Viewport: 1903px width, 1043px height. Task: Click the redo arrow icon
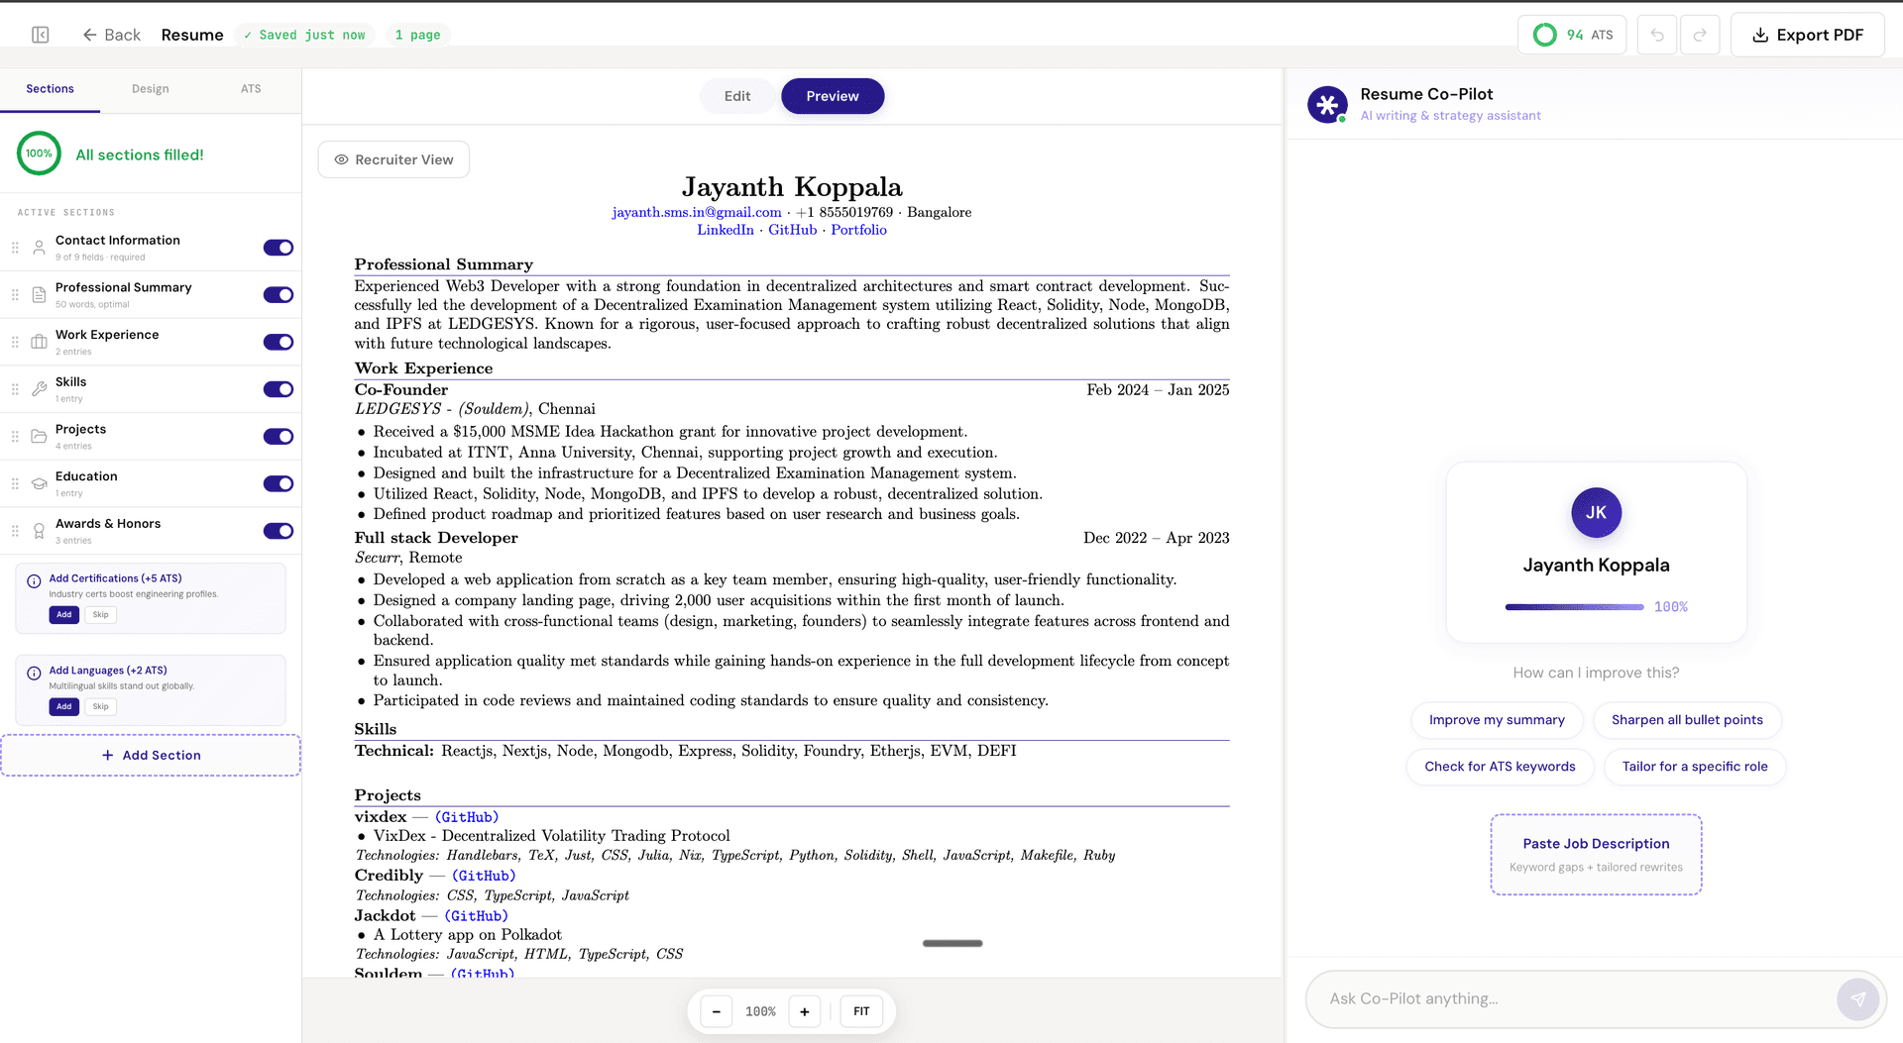(x=1700, y=35)
